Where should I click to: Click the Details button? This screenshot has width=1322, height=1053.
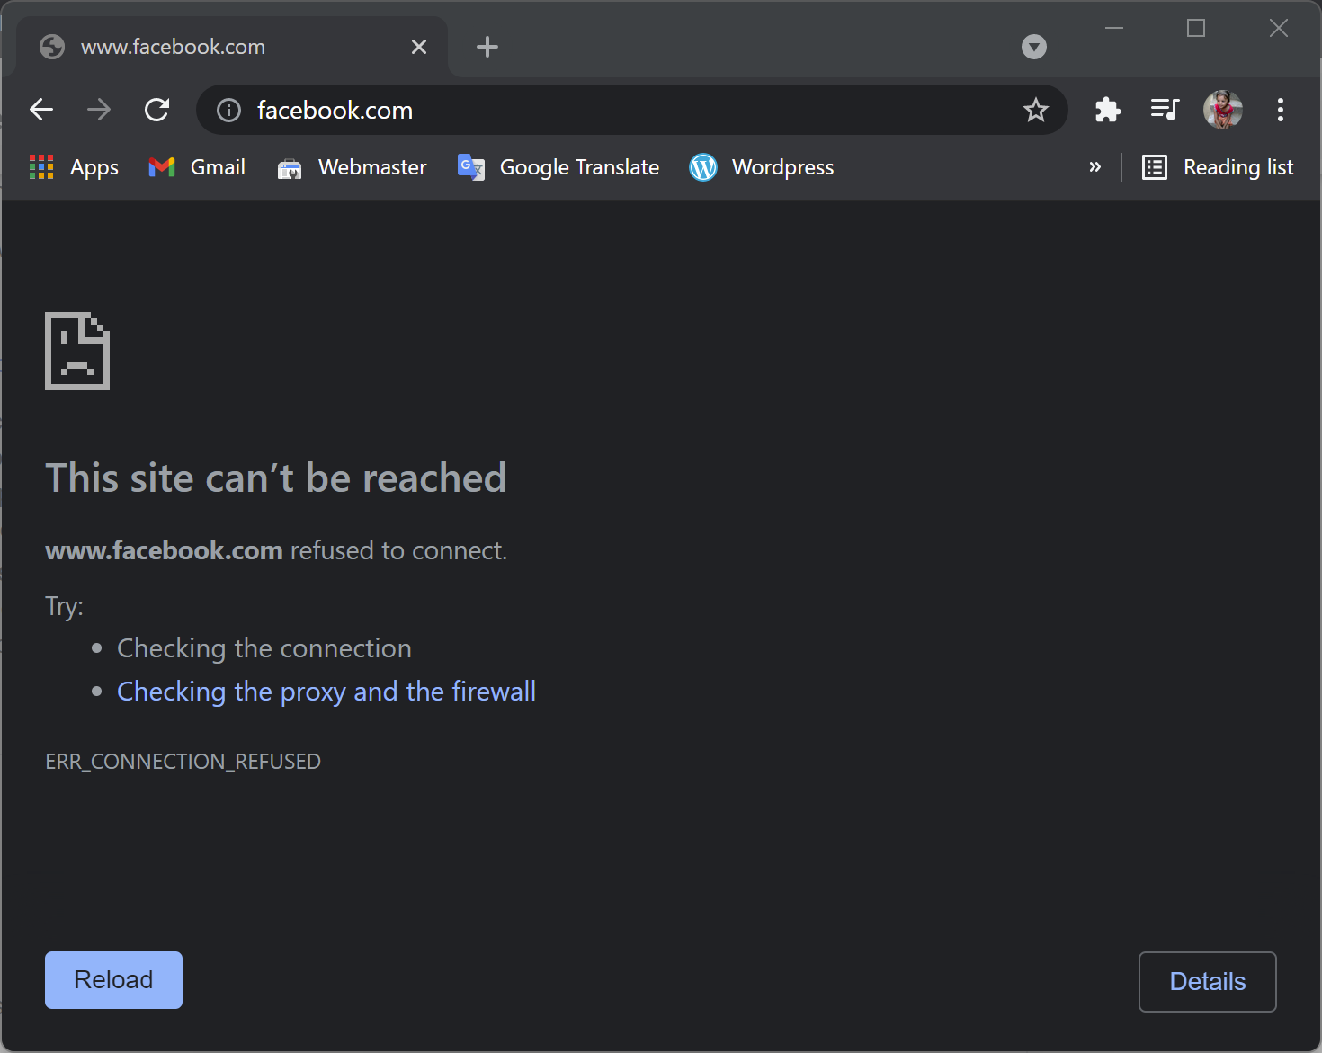click(x=1208, y=982)
